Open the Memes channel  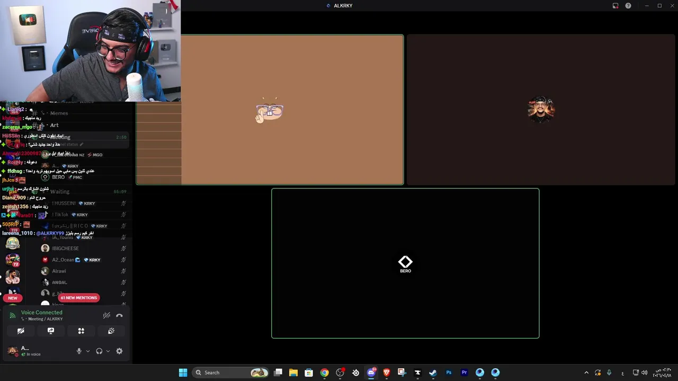point(59,113)
